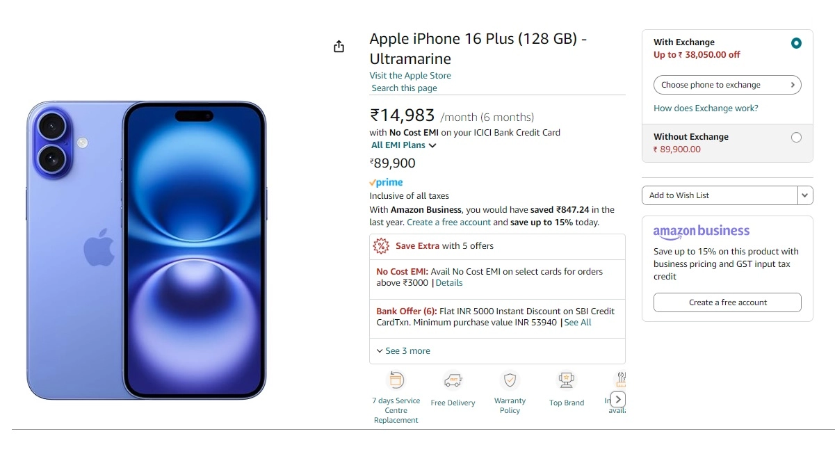Click the Ultramarine iPhone product image
The image size is (835, 470).
click(146, 250)
